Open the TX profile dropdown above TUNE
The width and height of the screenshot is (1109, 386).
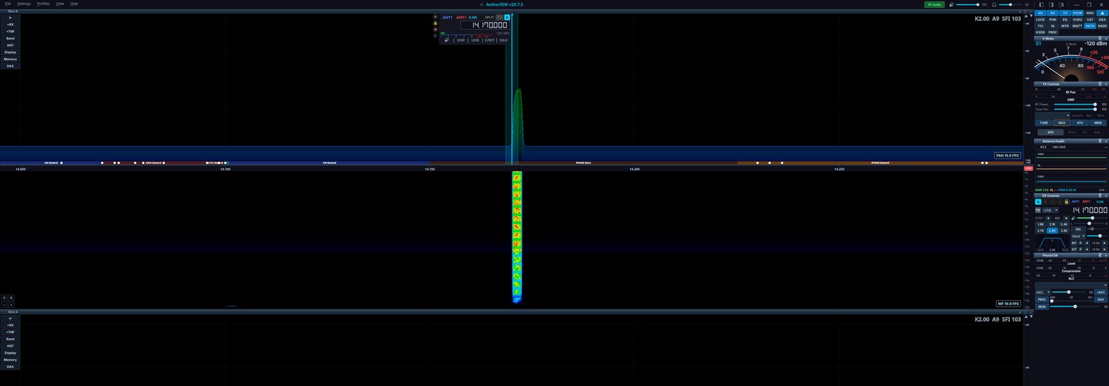(x=1052, y=116)
